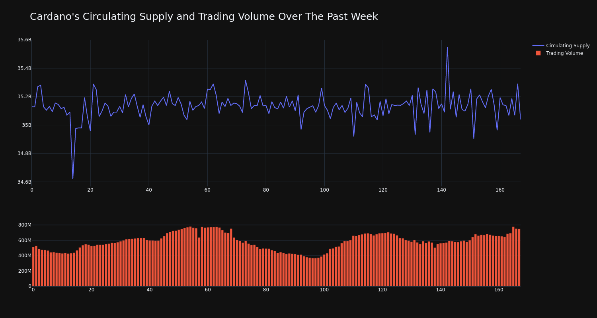
Task: Click the 160 tick on volume chart x-axis
Action: pyautogui.click(x=499, y=290)
